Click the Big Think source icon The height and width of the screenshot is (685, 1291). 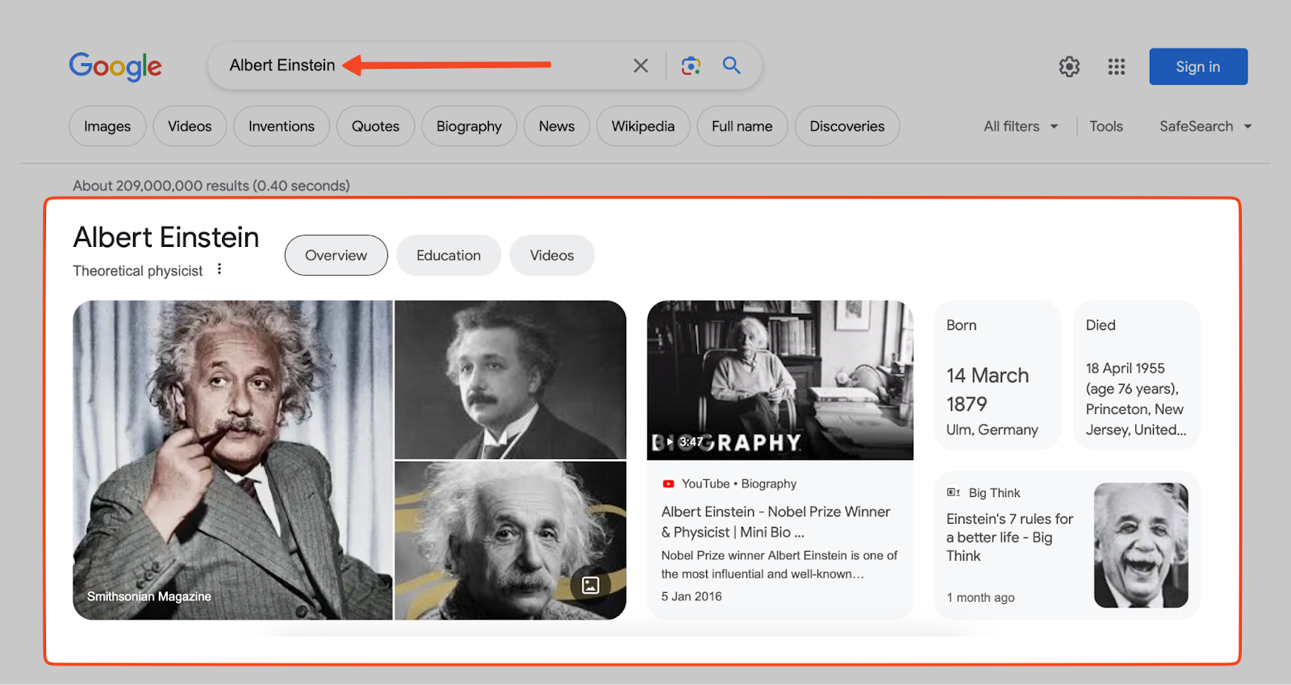953,492
